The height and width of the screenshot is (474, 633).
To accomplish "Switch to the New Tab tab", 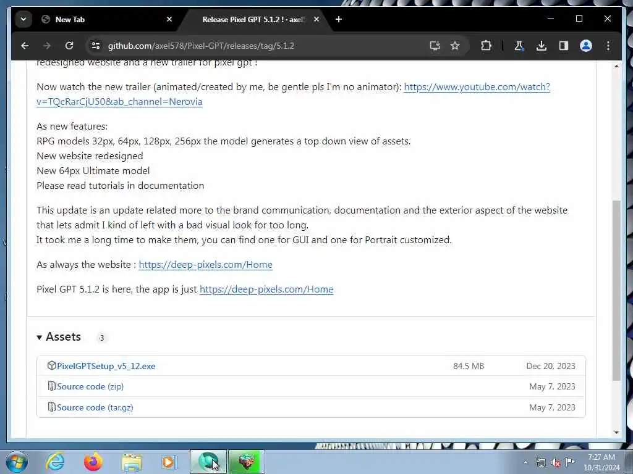I will tap(105, 19).
